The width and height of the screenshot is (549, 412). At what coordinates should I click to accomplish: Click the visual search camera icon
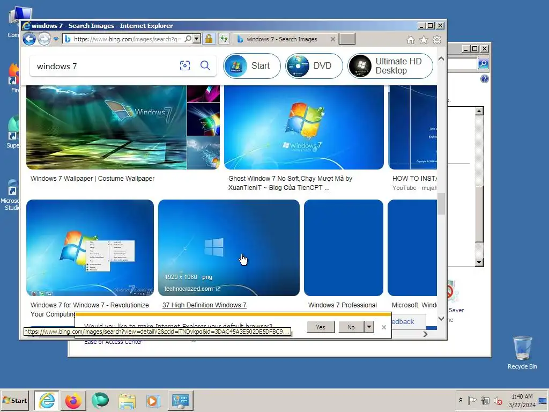[185, 65]
